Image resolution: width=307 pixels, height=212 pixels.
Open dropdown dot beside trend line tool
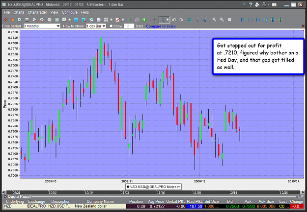(167, 20)
